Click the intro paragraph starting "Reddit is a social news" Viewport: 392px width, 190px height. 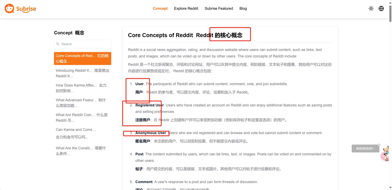pos(225,53)
